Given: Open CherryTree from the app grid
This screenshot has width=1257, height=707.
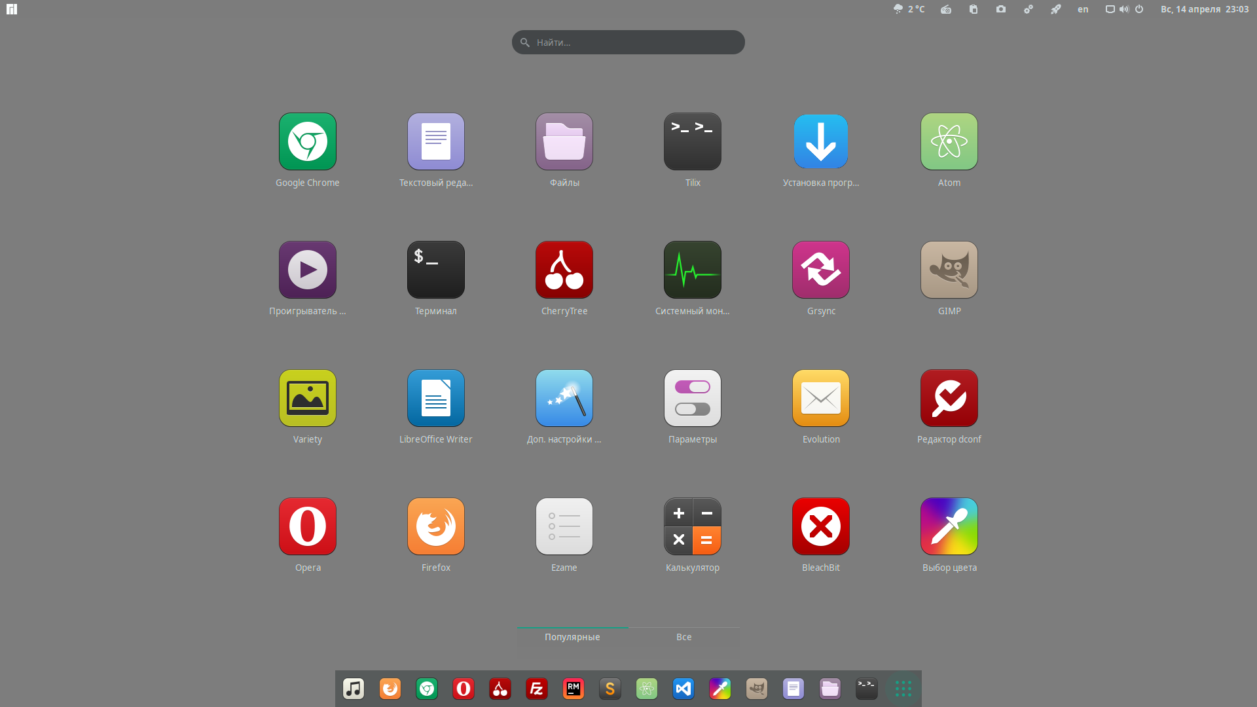Looking at the screenshot, I should coord(564,270).
